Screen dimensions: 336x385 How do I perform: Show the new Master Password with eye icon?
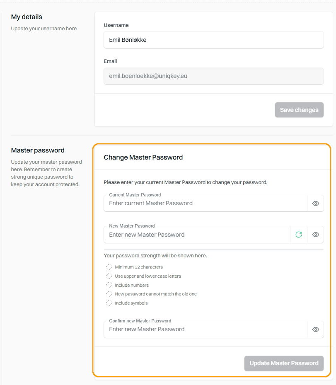click(315, 235)
